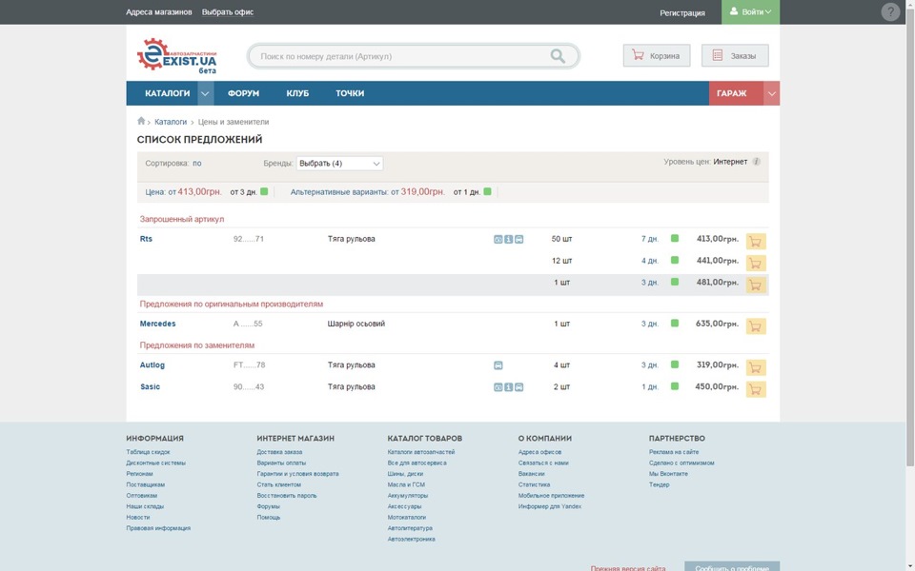Click the 7 дн. delivery link
This screenshot has height=571, width=915.
650,239
